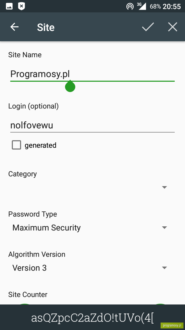The image size is (185, 330).
Task: Select Maximum Security password type
Action: point(47,228)
